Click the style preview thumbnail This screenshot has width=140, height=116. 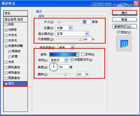(x=124, y=43)
